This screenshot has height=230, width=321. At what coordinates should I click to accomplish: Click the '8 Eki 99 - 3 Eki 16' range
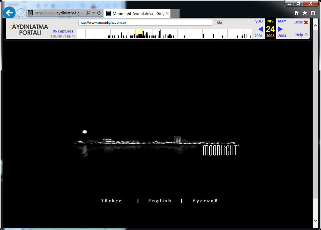tap(63, 36)
